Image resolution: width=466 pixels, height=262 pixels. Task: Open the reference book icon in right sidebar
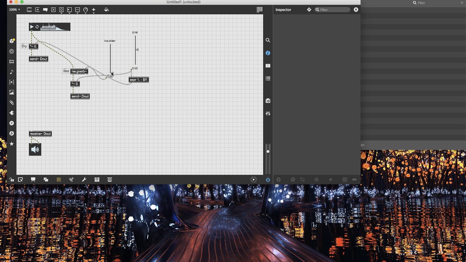pos(268,66)
